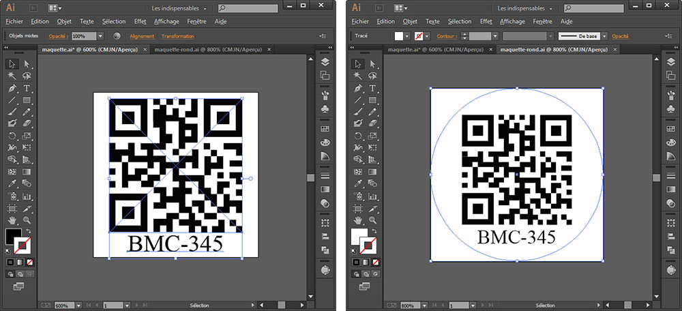Click the Recolor Artwork icon in the left window

117,36
